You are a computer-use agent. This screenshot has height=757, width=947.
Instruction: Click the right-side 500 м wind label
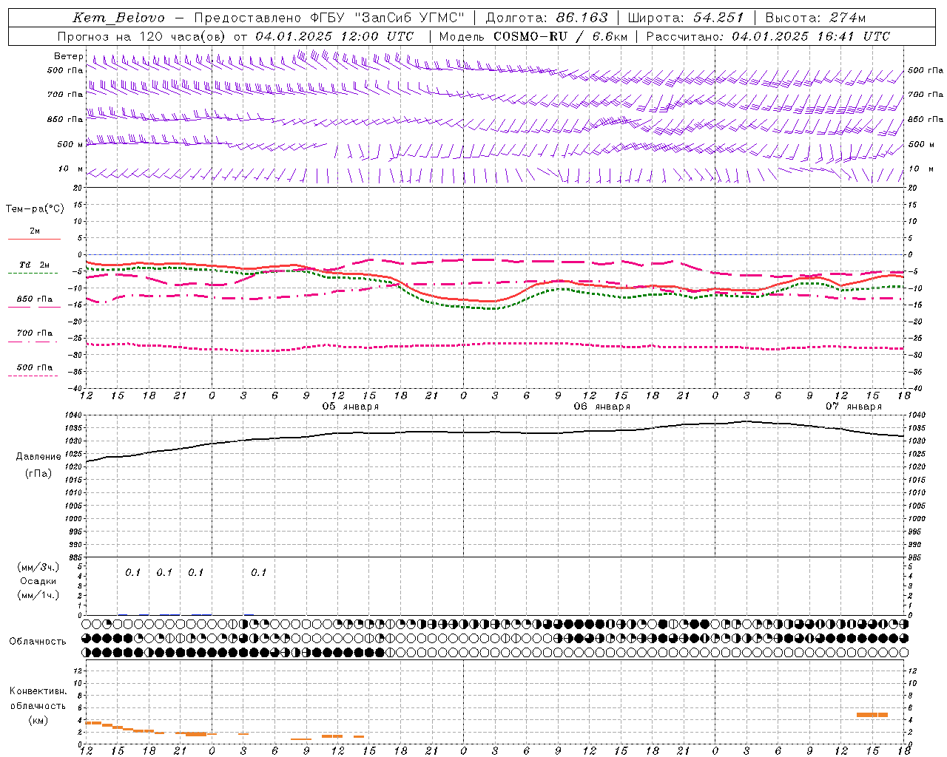point(921,144)
